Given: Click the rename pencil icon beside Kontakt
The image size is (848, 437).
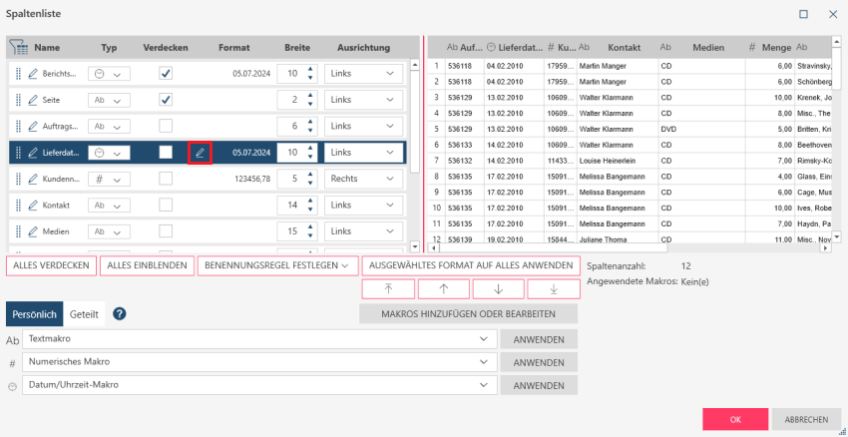Looking at the screenshot, I should point(33,205).
